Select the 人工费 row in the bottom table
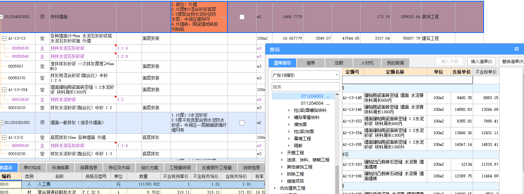This screenshot has height=194, width=524. click(x=133, y=184)
